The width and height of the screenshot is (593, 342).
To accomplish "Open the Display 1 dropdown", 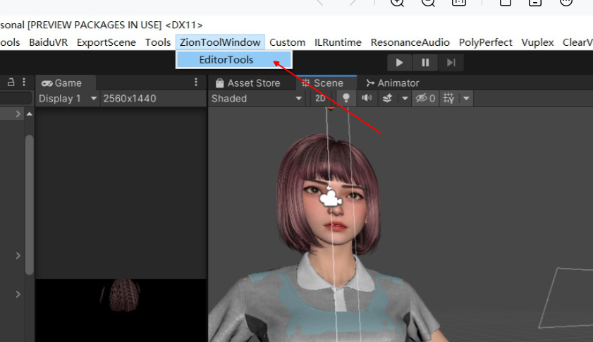I will [68, 99].
